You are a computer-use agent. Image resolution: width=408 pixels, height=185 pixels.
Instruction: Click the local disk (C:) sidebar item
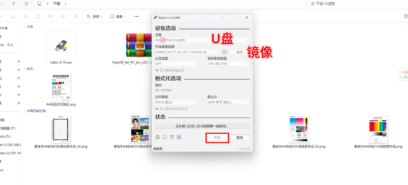(8, 128)
